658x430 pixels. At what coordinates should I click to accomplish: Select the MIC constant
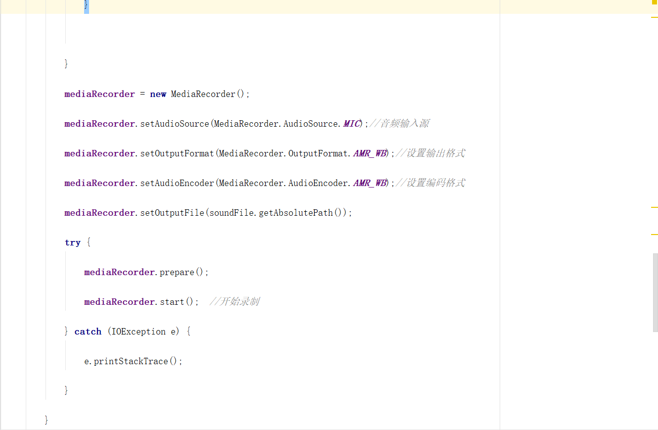pyautogui.click(x=352, y=124)
